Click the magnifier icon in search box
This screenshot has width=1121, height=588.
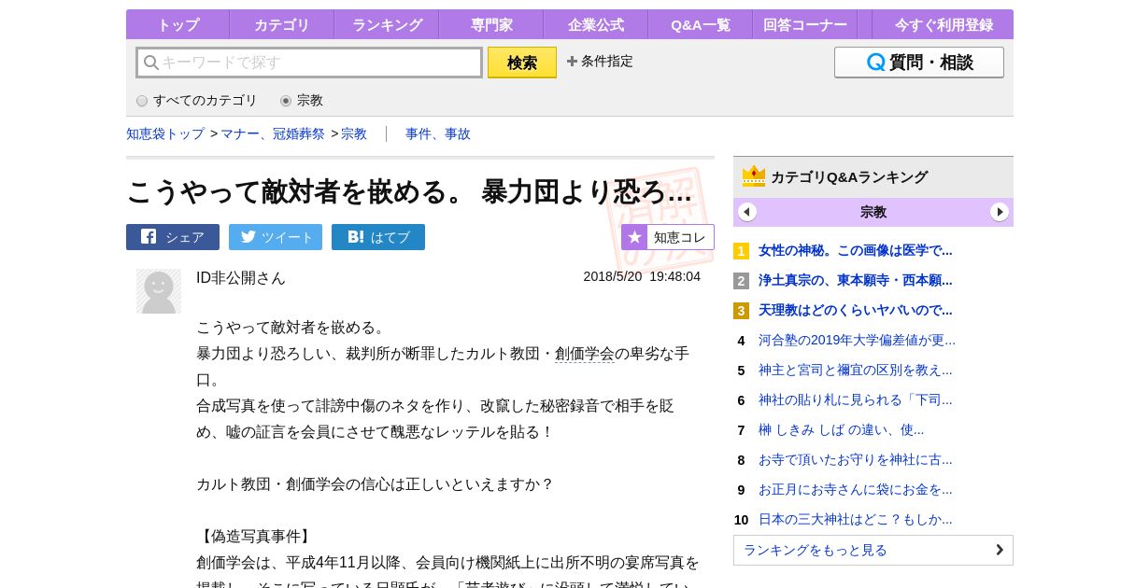pyautogui.click(x=150, y=63)
